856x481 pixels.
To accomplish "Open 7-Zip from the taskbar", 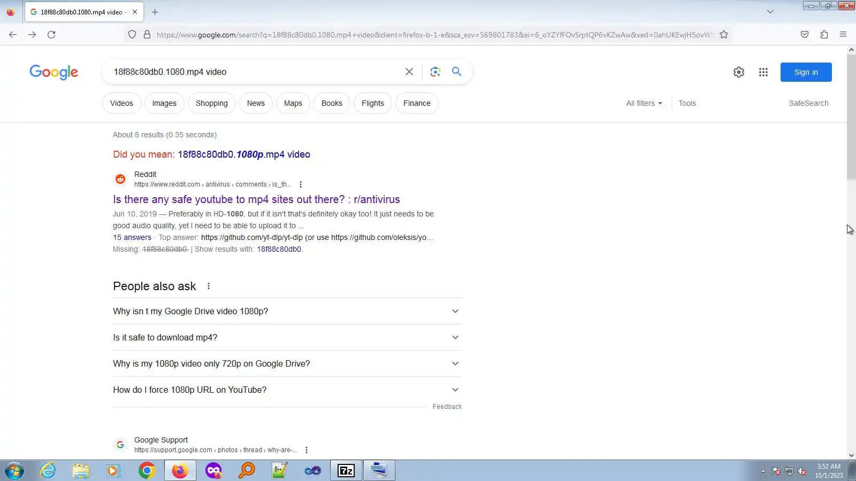I will [x=346, y=471].
